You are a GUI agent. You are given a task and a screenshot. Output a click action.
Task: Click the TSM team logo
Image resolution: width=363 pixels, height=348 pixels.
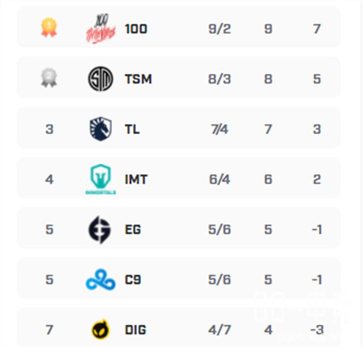[x=100, y=79]
